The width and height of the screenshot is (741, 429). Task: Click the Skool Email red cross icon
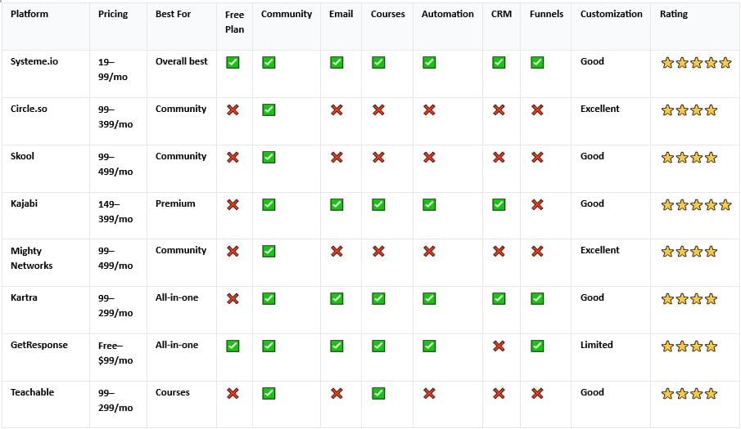[337, 158]
